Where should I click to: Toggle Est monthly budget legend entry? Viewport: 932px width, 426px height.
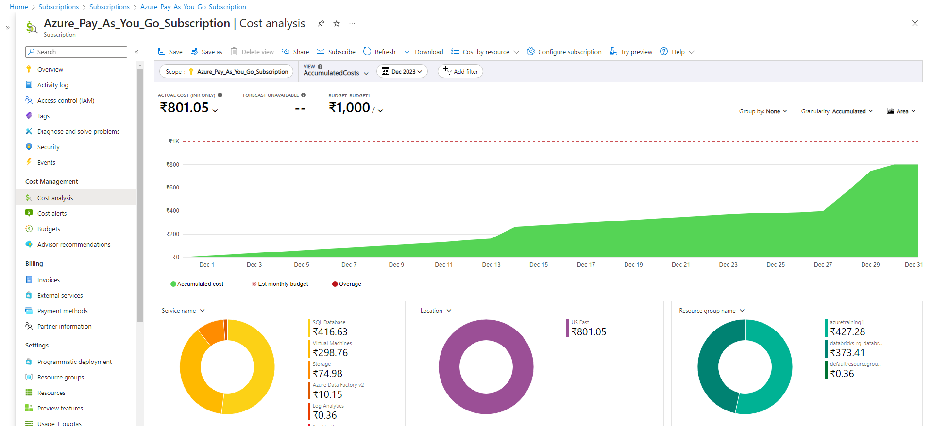click(x=280, y=284)
